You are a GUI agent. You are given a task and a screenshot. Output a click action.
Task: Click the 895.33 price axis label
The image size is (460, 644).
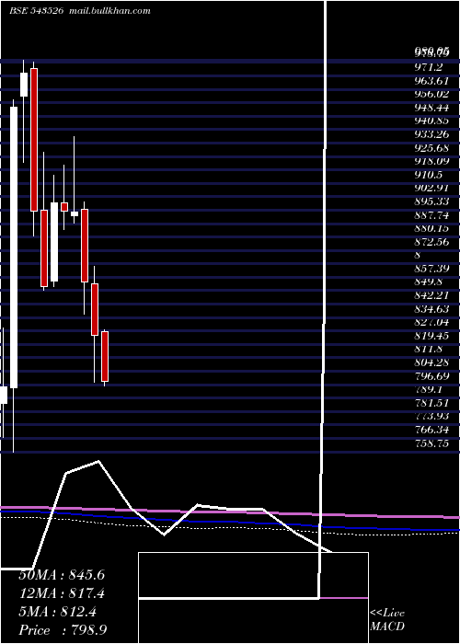(431, 201)
